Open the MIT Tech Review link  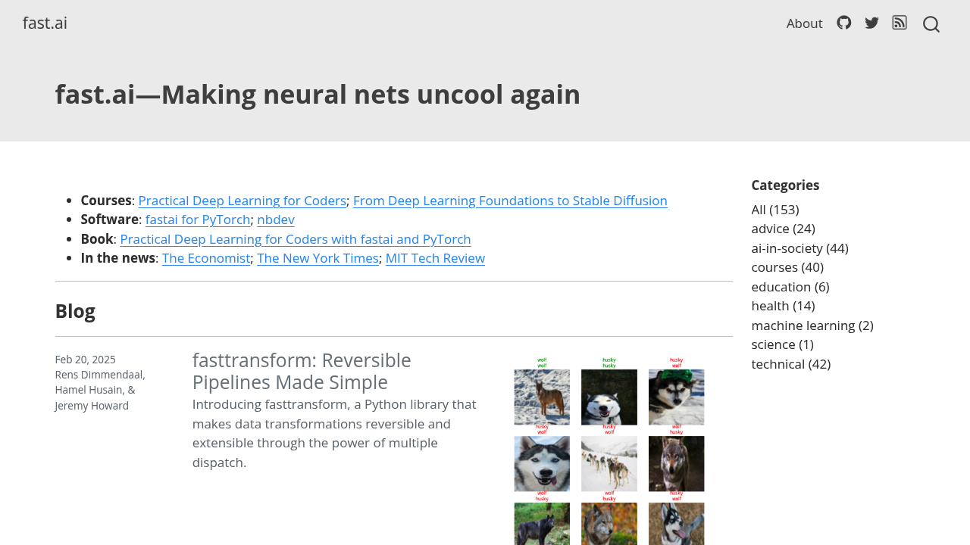[x=435, y=258]
